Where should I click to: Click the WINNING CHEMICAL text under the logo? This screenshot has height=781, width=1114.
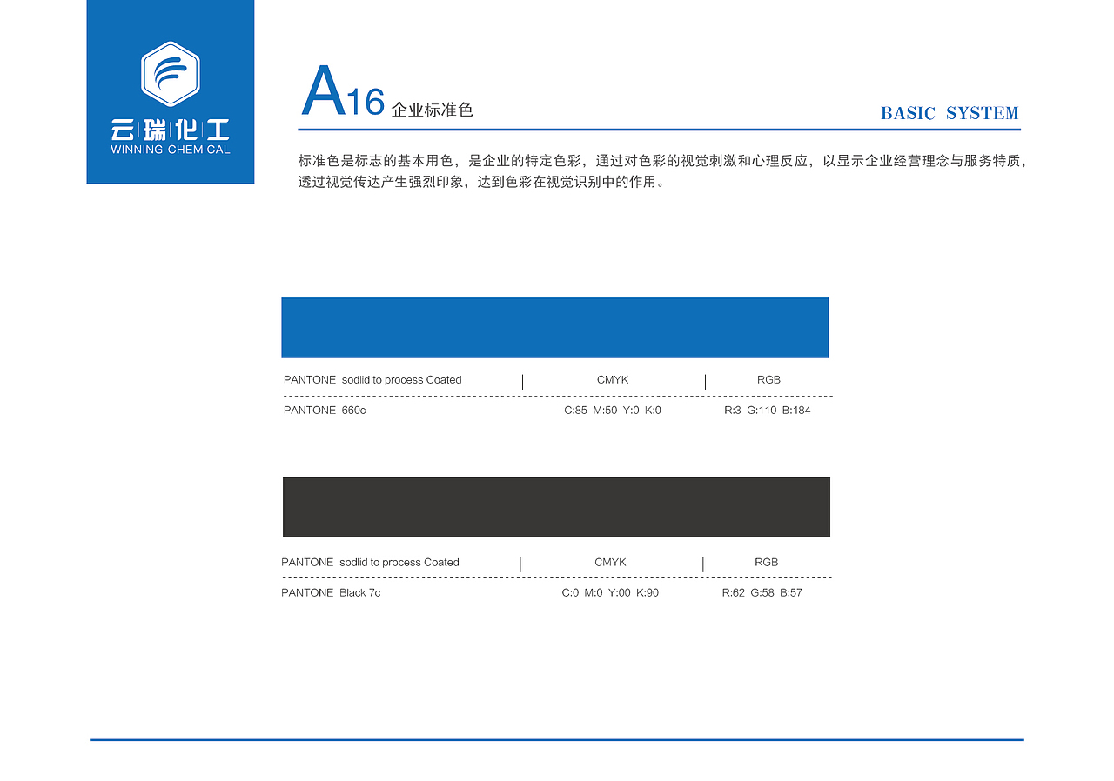[171, 150]
